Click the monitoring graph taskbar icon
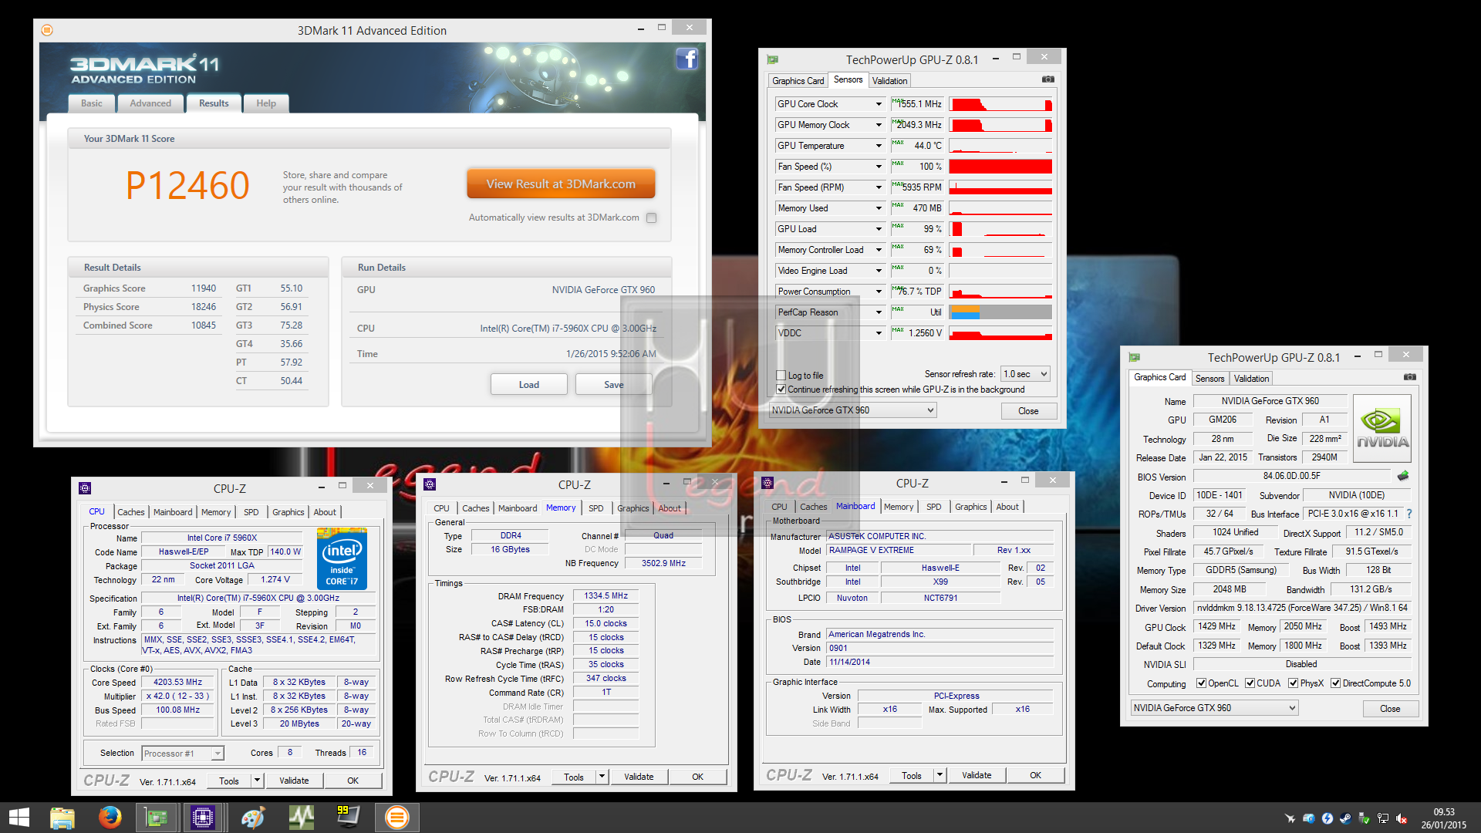The height and width of the screenshot is (833, 1481). point(301,818)
